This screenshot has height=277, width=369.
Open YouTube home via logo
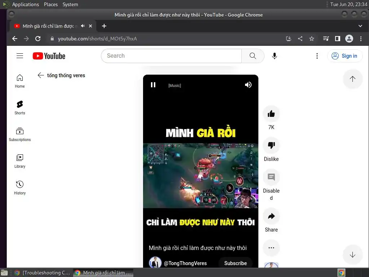pyautogui.click(x=49, y=56)
